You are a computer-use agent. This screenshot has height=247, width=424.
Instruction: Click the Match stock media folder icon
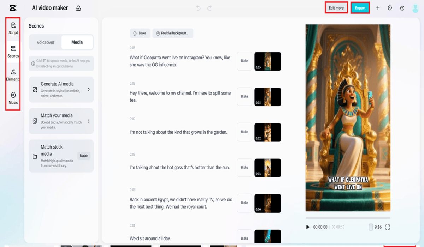pyautogui.click(x=35, y=156)
